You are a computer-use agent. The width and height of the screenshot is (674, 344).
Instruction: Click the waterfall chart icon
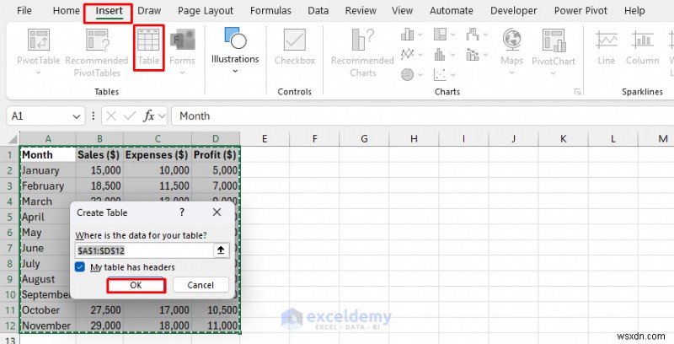473,35
